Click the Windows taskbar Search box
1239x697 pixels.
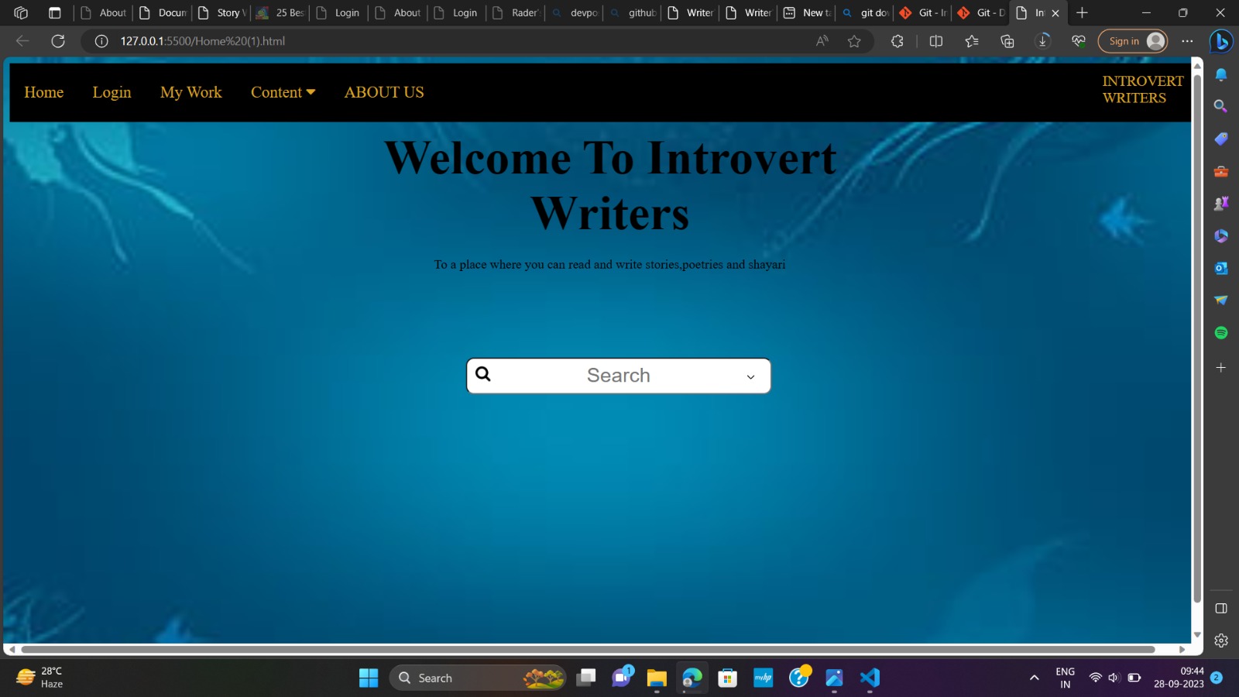click(477, 678)
